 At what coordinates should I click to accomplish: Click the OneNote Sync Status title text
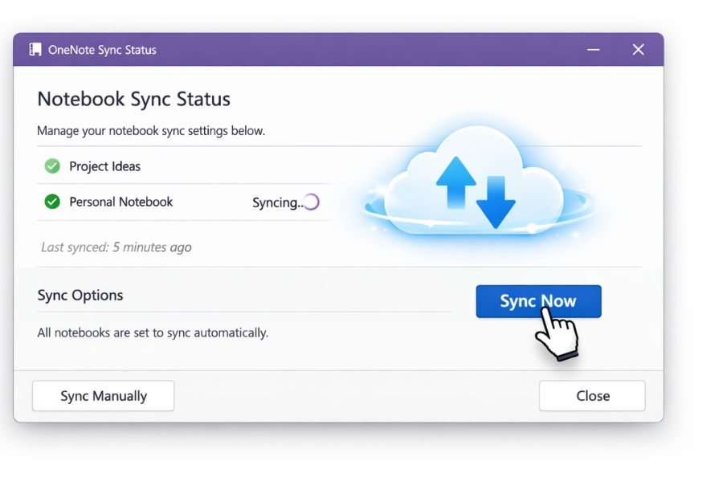point(102,50)
